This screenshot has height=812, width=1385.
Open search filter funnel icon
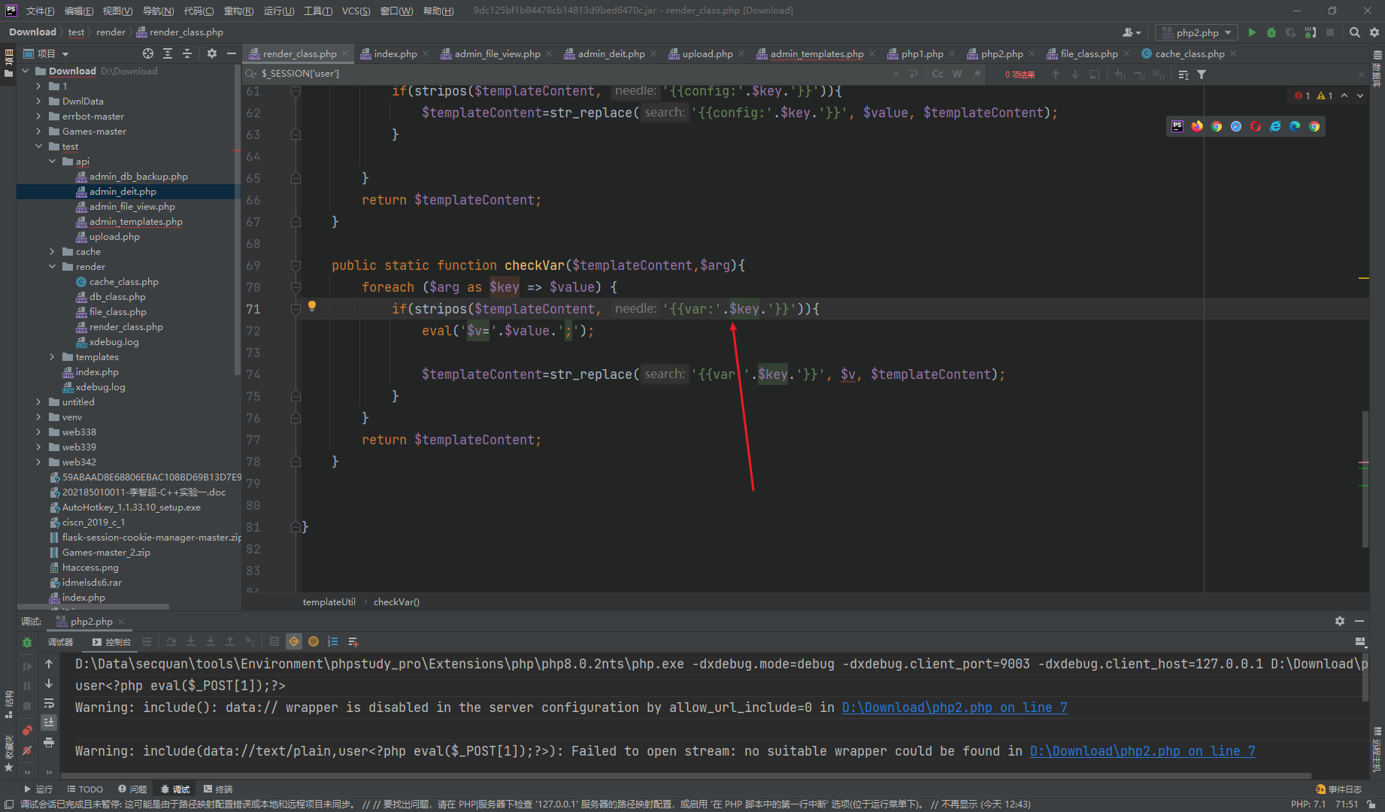coord(1202,74)
